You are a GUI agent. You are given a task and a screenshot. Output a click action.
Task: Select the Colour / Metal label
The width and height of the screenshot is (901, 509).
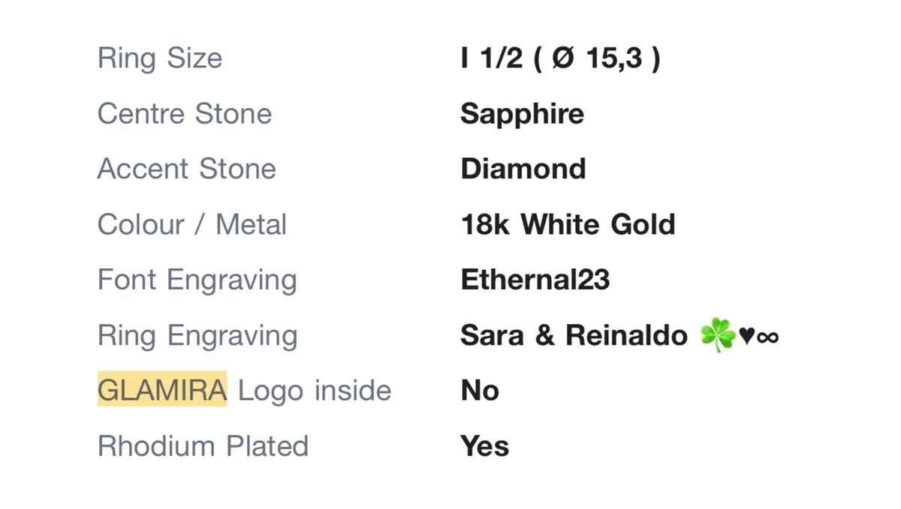(192, 224)
